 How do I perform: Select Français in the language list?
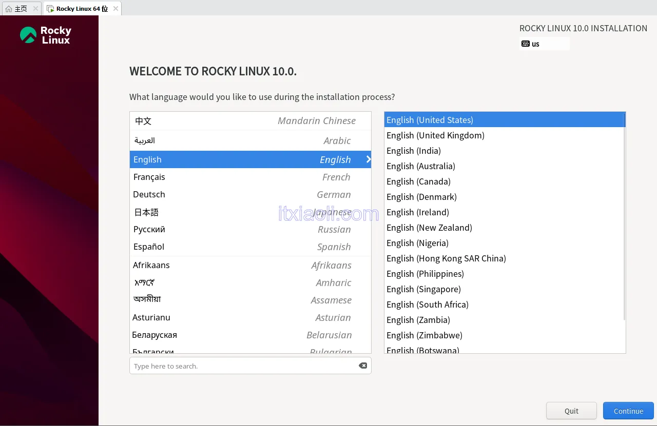250,177
